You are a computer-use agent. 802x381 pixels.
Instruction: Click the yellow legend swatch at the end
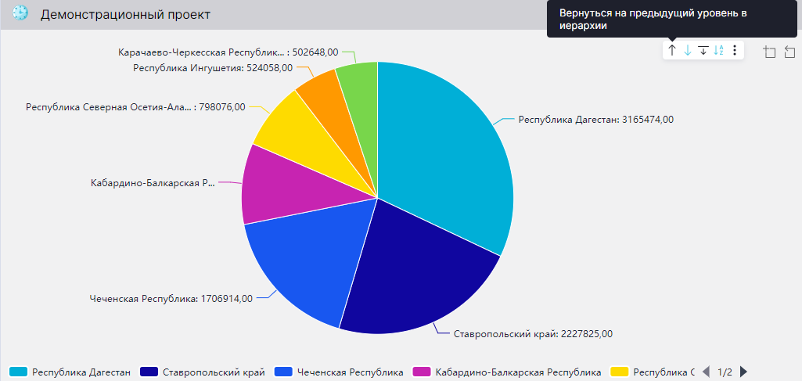tap(619, 372)
